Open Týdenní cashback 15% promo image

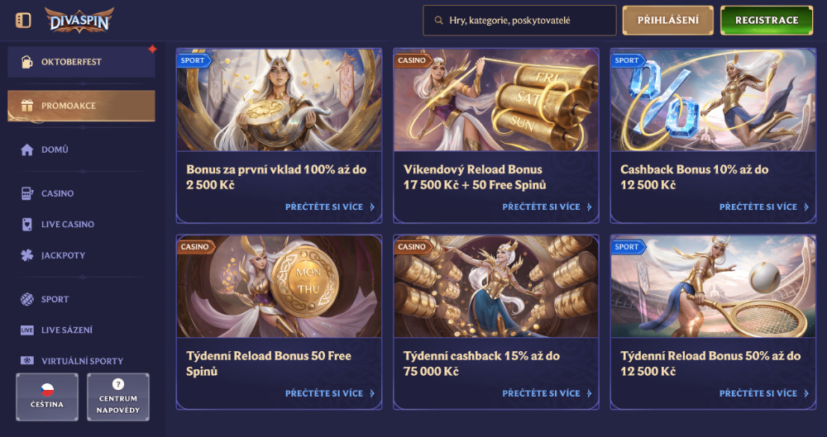(x=496, y=286)
